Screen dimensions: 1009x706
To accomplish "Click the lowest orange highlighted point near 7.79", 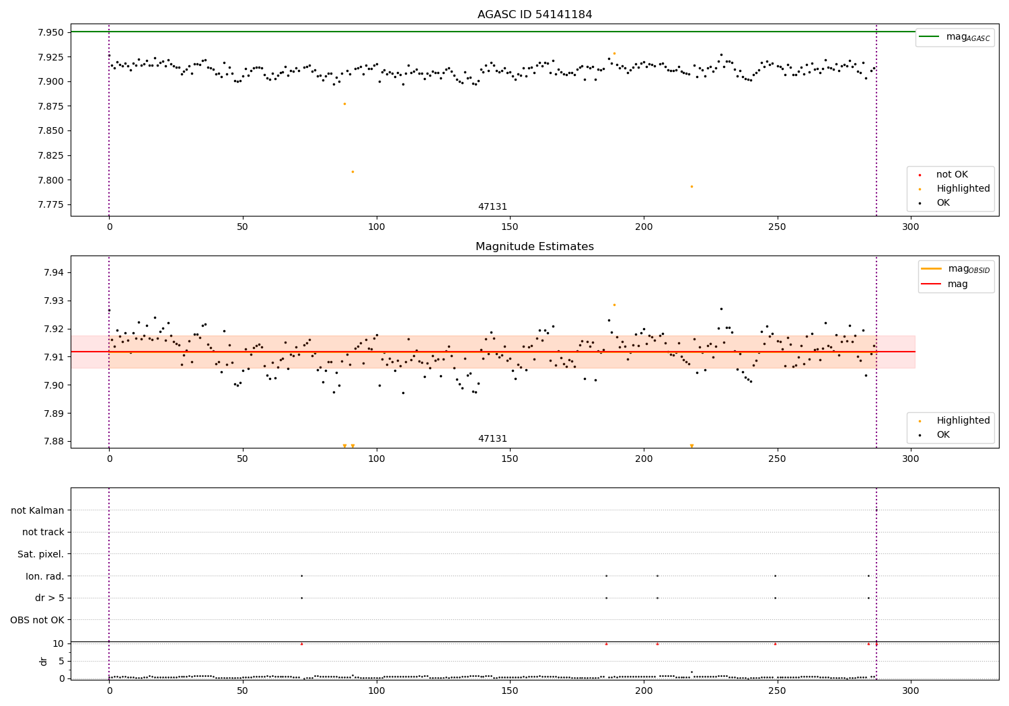I will [x=692, y=186].
